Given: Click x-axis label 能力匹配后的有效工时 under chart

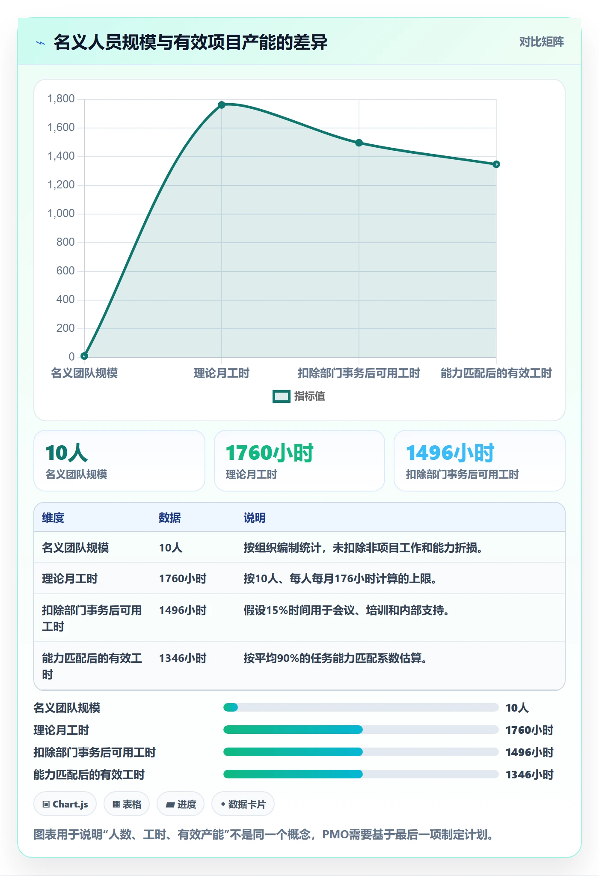Looking at the screenshot, I should pos(496,373).
